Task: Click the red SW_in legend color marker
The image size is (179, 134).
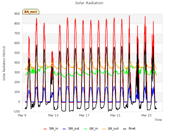Action: point(45,129)
